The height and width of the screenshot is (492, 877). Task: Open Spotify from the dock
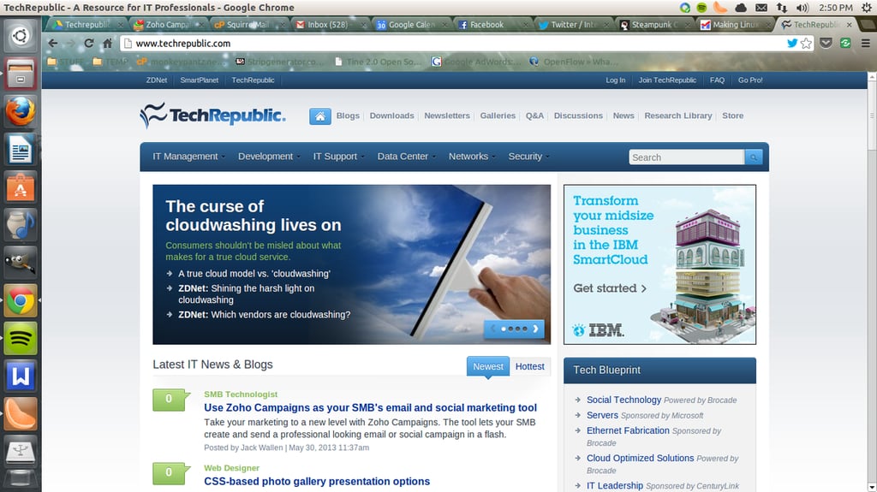(21, 338)
